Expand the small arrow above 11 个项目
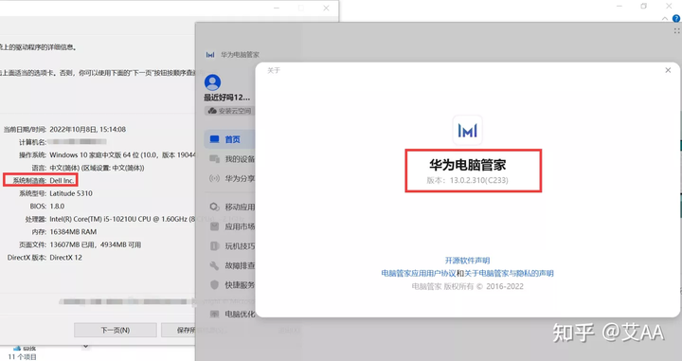Viewport: 682px width, 361px height. [x=85, y=347]
